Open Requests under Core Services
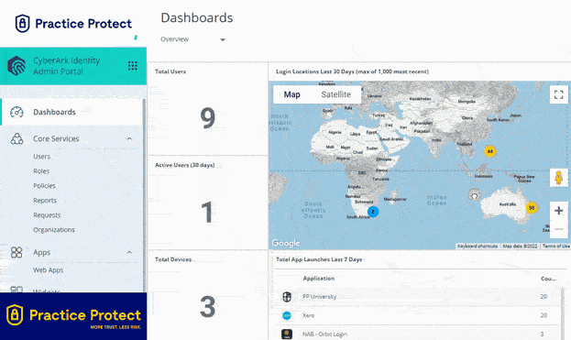571x340 pixels. 47,215
